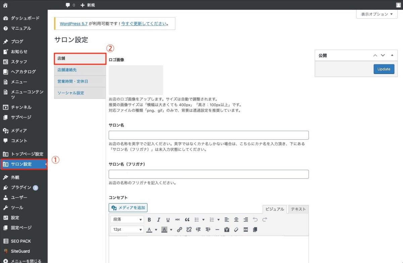Toggle bold formatting in the concept editor
This screenshot has height=263, width=403.
coord(149,220)
